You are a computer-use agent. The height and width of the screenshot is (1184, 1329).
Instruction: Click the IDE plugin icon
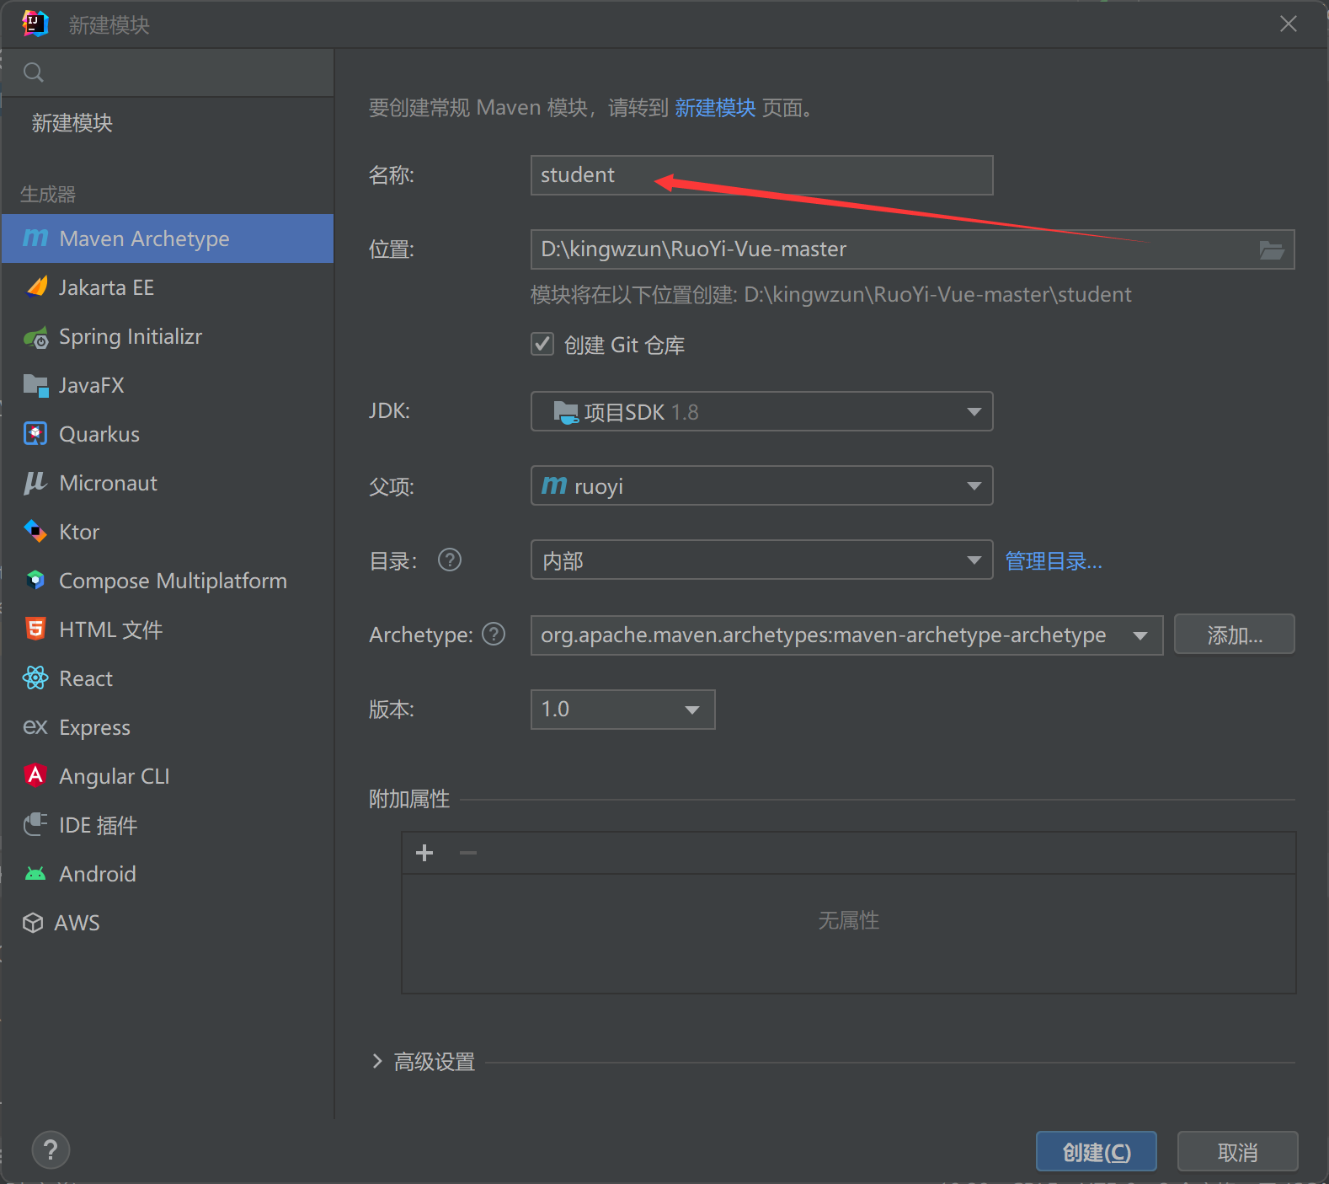click(x=35, y=824)
